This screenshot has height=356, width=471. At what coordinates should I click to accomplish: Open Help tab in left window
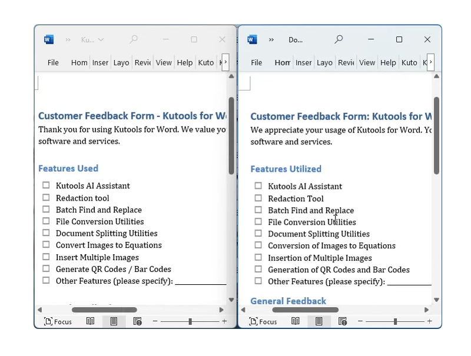click(184, 62)
